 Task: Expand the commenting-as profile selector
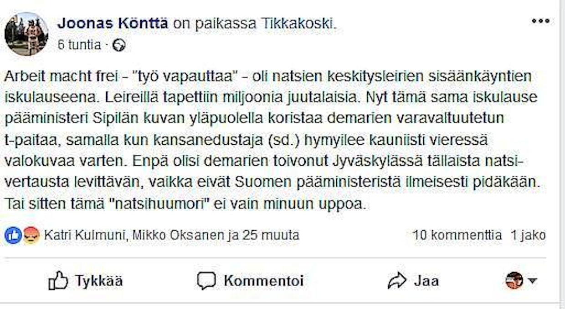pyautogui.click(x=521, y=281)
